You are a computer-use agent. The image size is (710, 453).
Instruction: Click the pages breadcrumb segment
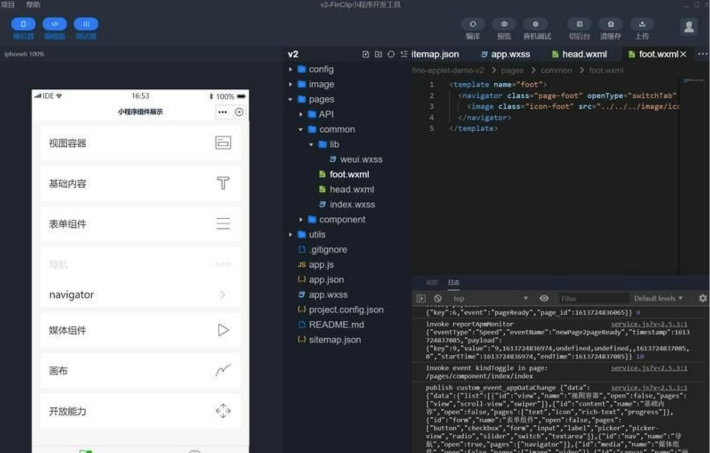click(512, 71)
